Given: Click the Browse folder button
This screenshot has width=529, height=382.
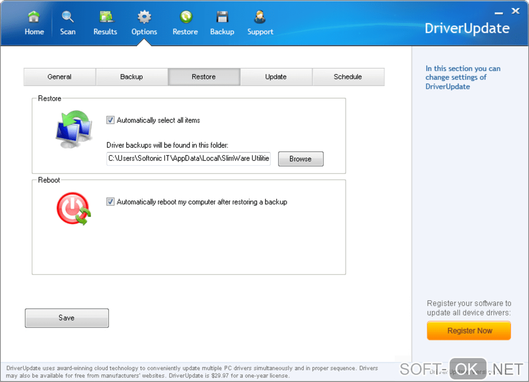Looking at the screenshot, I should pyautogui.click(x=301, y=159).
